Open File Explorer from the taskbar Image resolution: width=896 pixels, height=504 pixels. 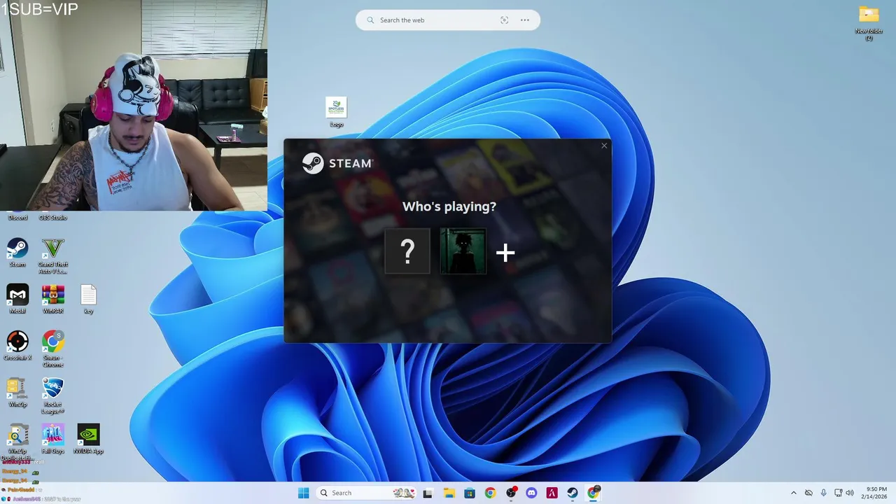coord(449,493)
